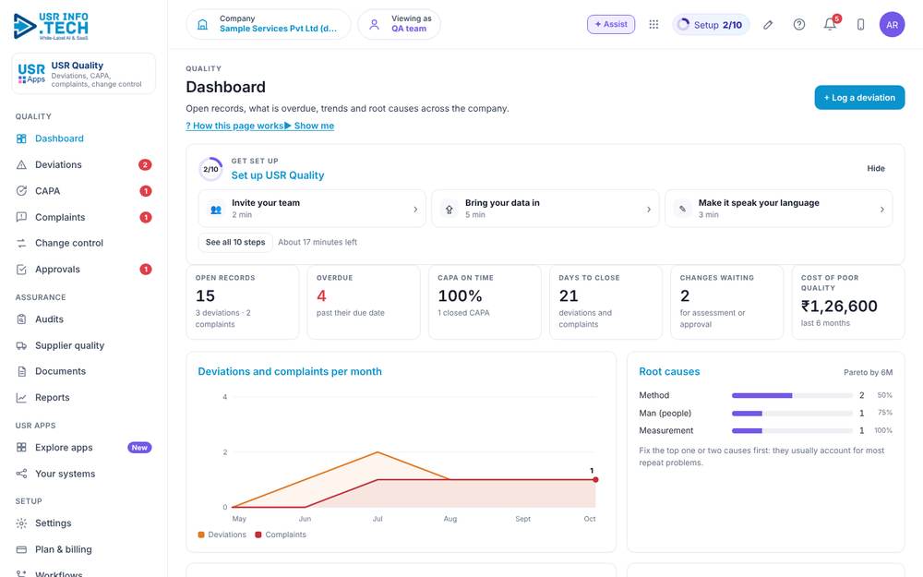This screenshot has height=577, width=923.
Task: Click the Change control arrows icon
Action: pyautogui.click(x=22, y=243)
